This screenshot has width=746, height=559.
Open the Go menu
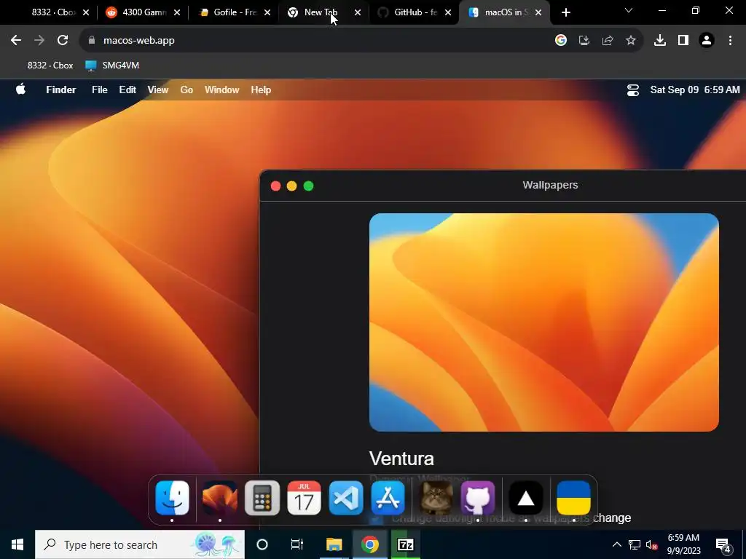186,90
